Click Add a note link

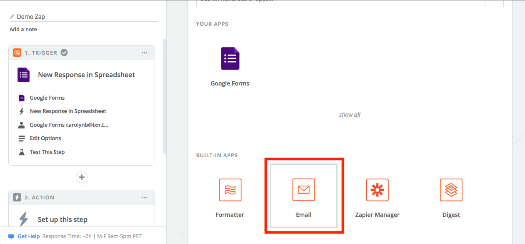[23, 29]
